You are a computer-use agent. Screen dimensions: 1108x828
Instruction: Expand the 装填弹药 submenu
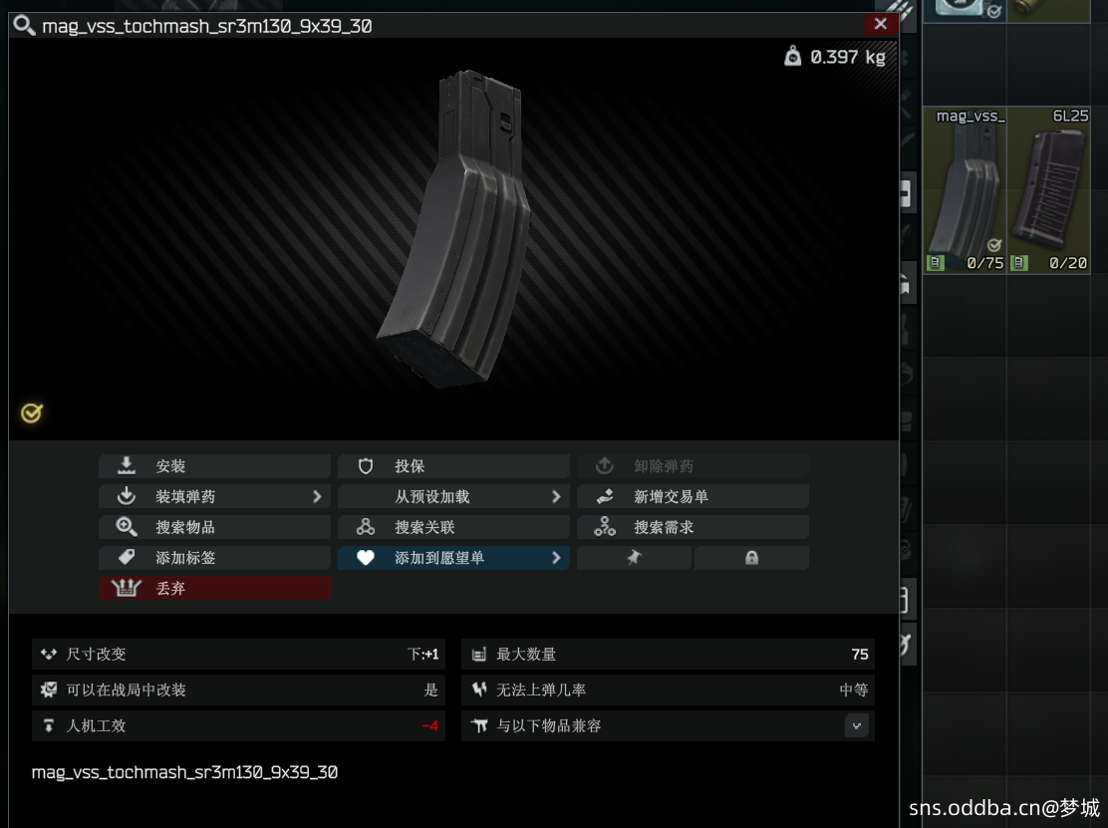click(317, 496)
